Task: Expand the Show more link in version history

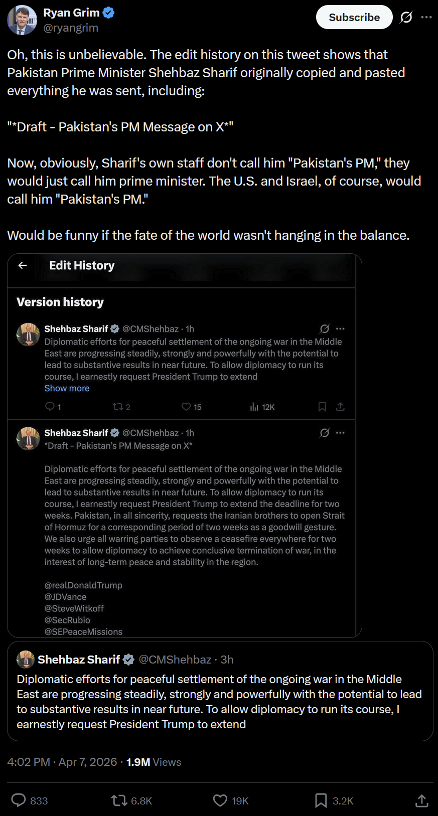Action: coord(67,388)
